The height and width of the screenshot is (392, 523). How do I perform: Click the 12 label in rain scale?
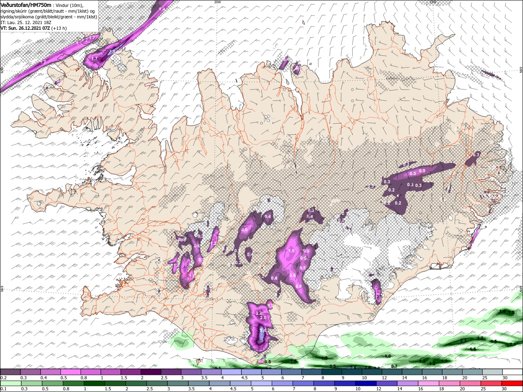(x=379, y=389)
